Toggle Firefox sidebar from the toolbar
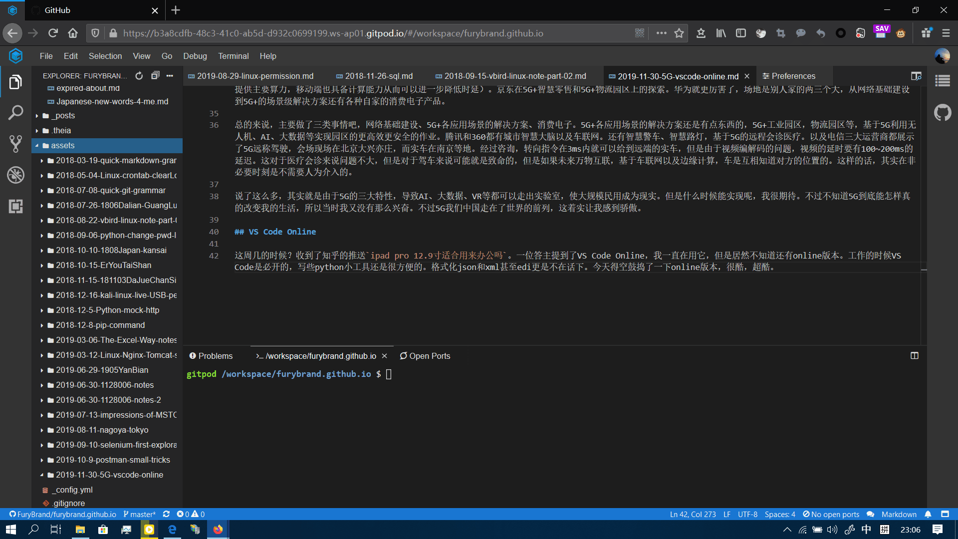958x539 pixels. (x=740, y=33)
